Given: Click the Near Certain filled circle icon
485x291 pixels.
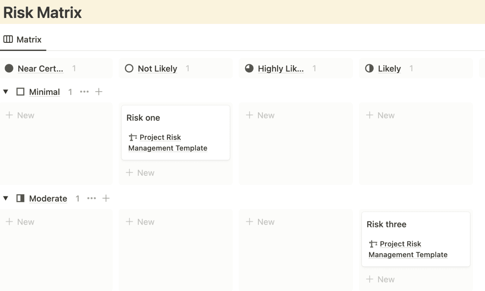Looking at the screenshot, I should (x=9, y=68).
